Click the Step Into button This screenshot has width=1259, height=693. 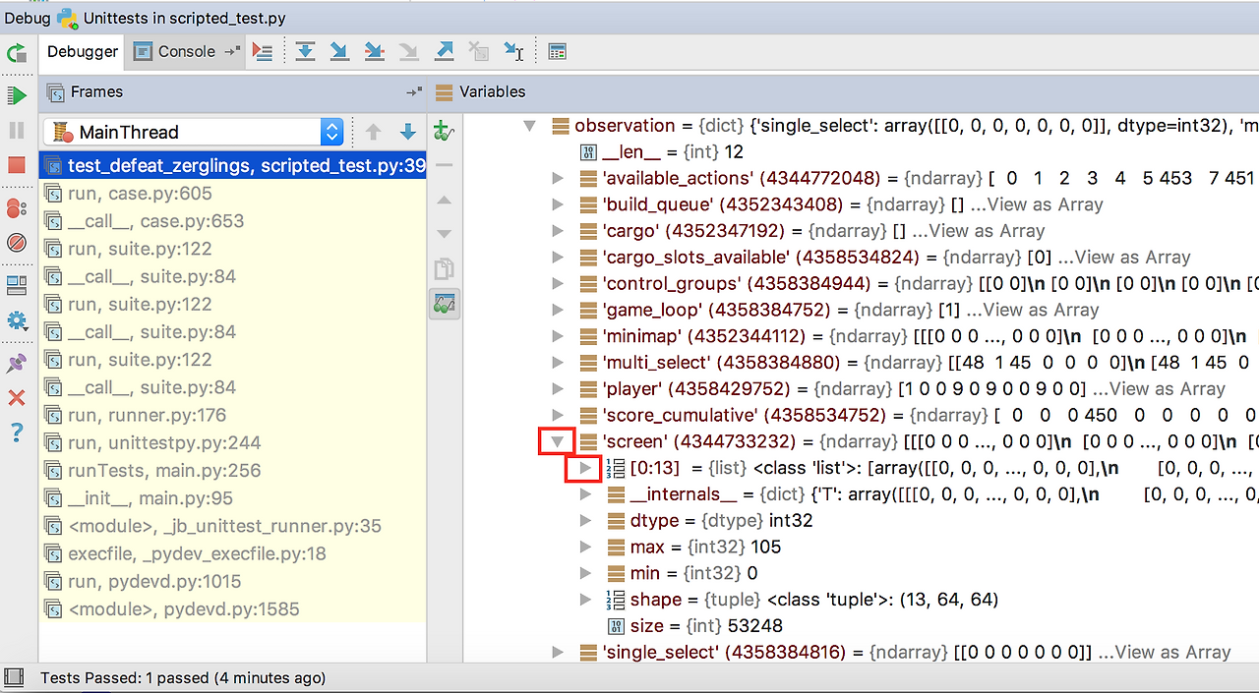click(x=339, y=52)
